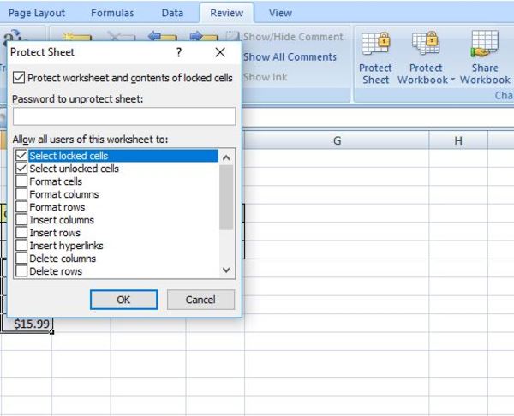The width and height of the screenshot is (514, 416).
Task: Toggle the Select locked cells checkbox
Action: click(21, 155)
